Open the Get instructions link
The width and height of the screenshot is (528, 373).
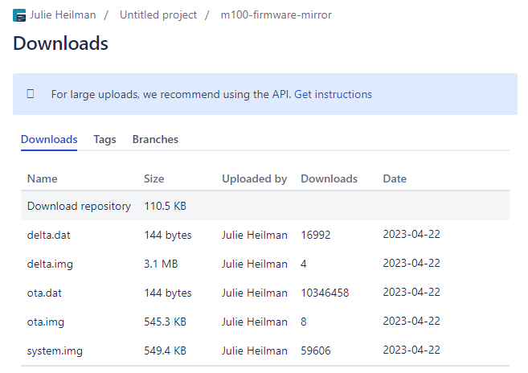[333, 94]
